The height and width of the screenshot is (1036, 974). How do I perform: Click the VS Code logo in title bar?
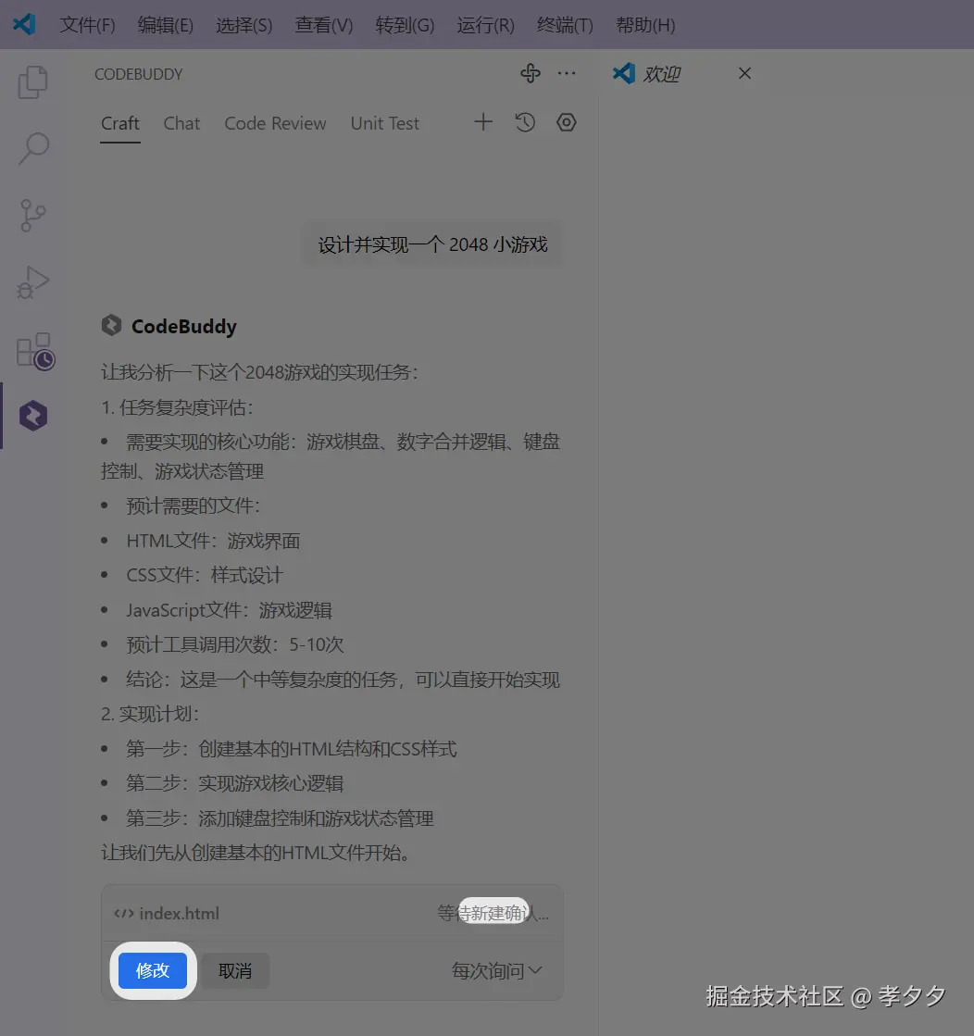point(24,24)
